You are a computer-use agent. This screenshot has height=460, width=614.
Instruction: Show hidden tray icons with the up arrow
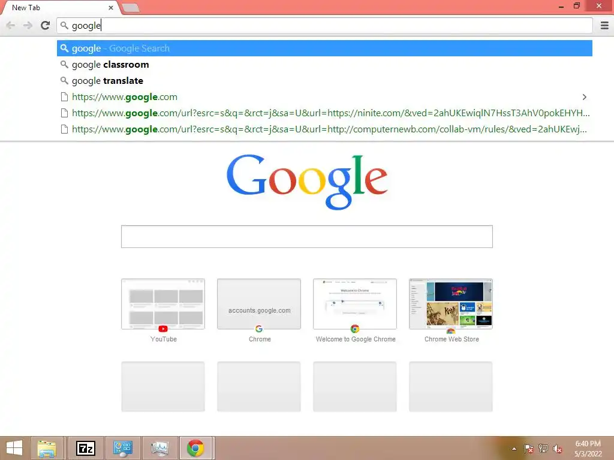click(x=514, y=449)
